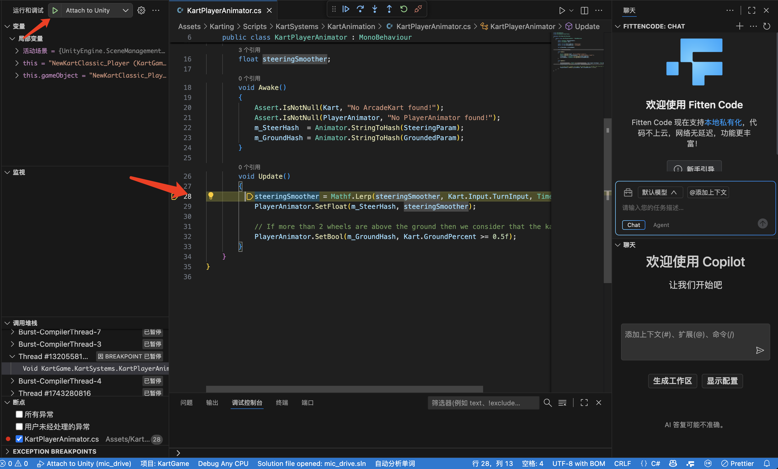778x469 pixels.
Task: Switch to the 终端 tab in bottom panel
Action: coord(282,403)
